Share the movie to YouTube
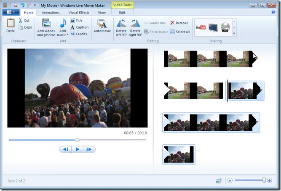 [201, 27]
